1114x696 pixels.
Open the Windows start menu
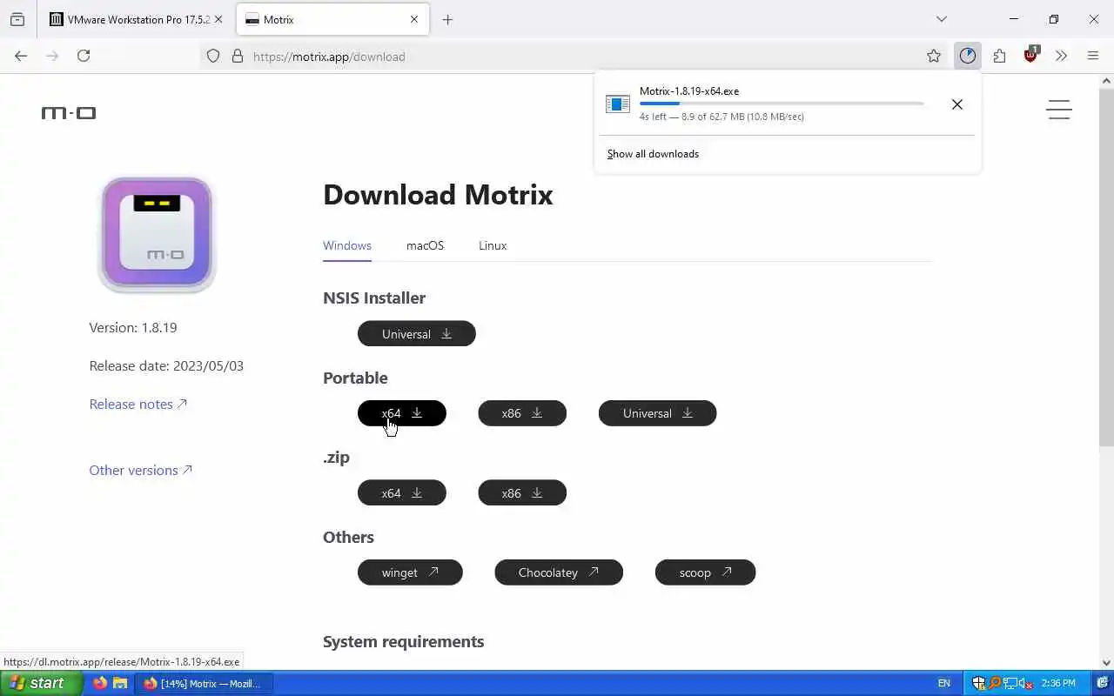42,683
